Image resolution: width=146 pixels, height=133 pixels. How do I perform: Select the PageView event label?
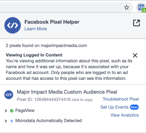[25, 110]
